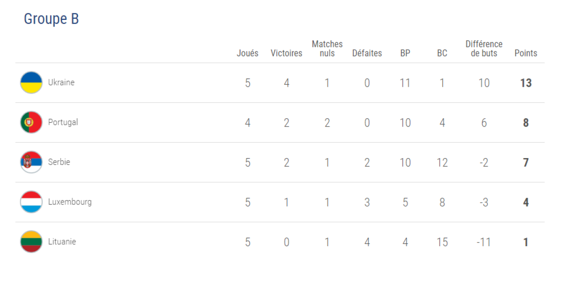Click the Défaites column header
The width and height of the screenshot is (568, 286).
[x=367, y=53]
